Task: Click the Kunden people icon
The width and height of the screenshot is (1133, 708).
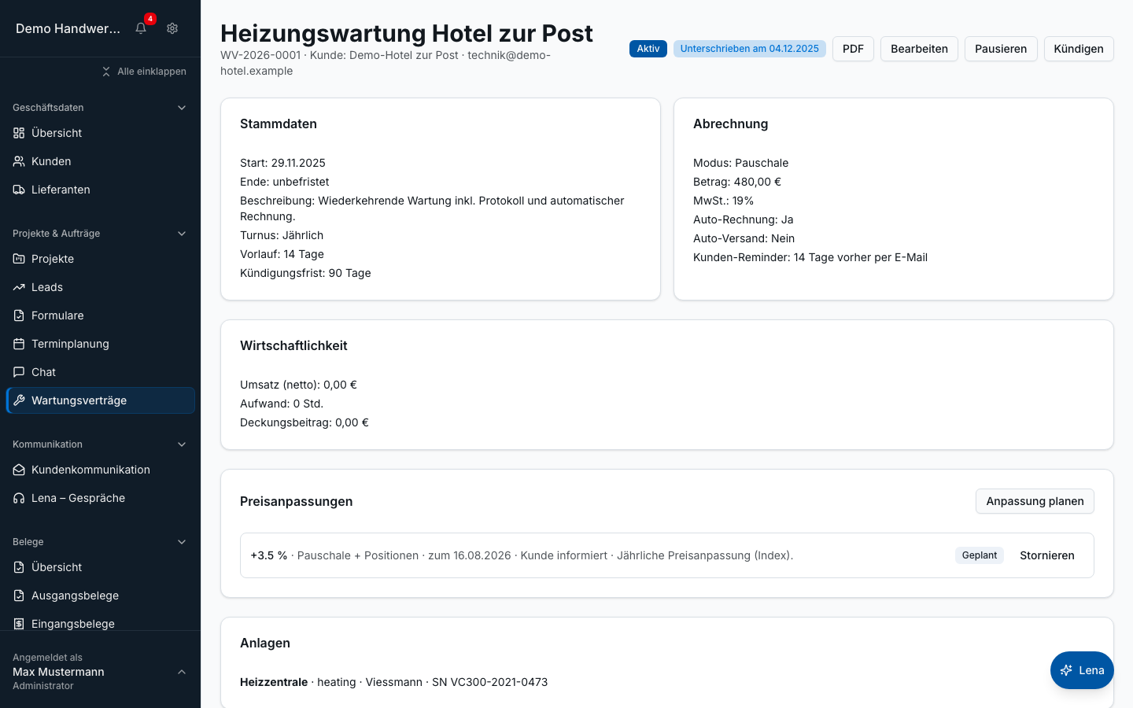Action: pyautogui.click(x=19, y=161)
